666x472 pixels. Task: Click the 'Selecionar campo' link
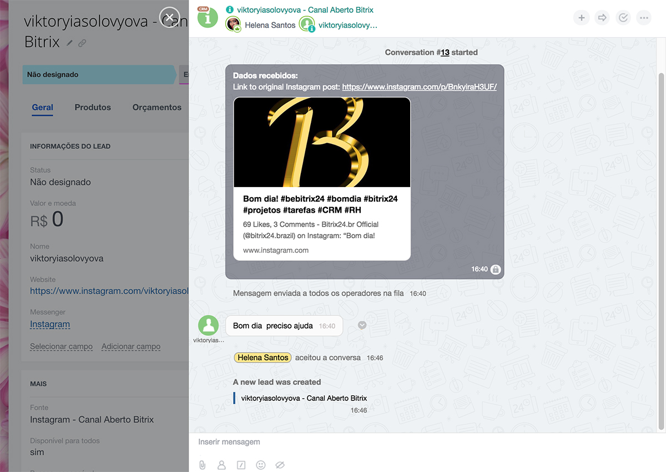coord(61,347)
